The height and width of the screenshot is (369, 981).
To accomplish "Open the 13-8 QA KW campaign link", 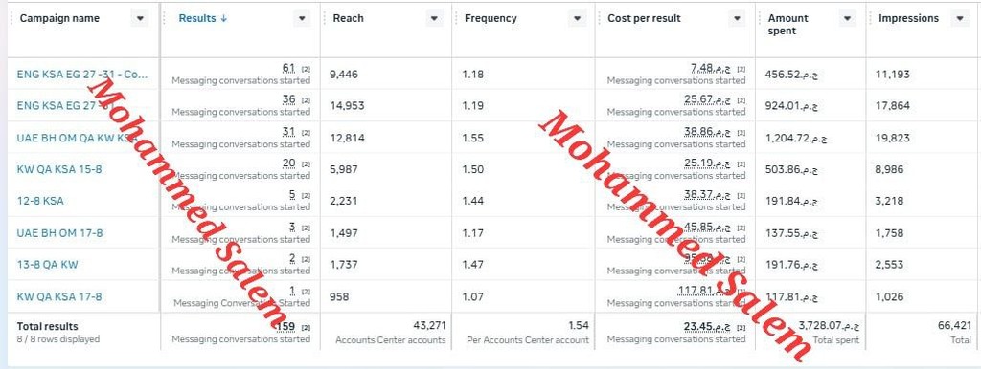I will pos(48,264).
